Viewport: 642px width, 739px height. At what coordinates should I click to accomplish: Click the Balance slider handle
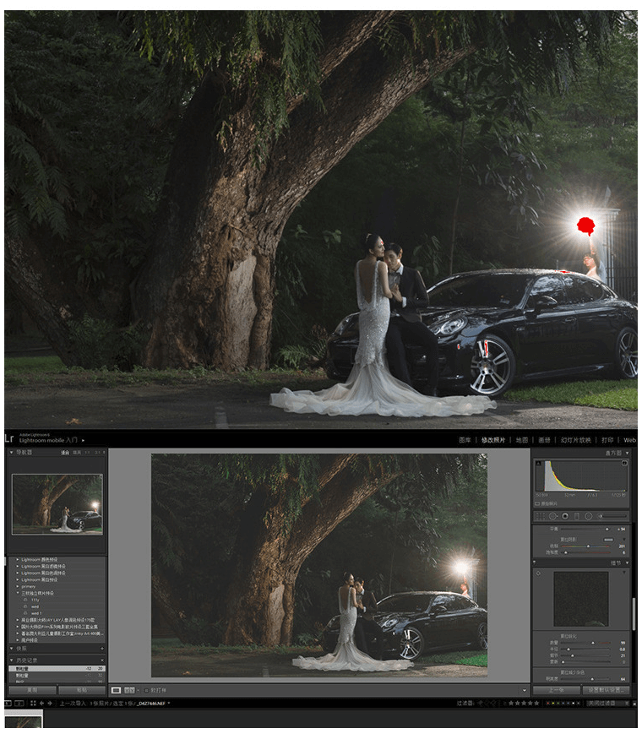(607, 529)
